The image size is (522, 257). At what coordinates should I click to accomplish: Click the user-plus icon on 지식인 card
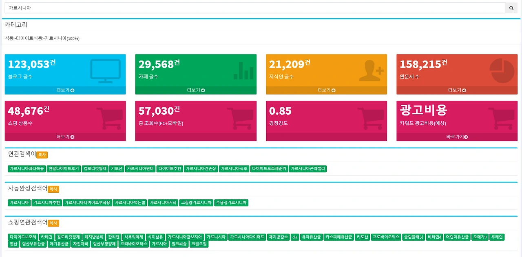click(x=372, y=71)
